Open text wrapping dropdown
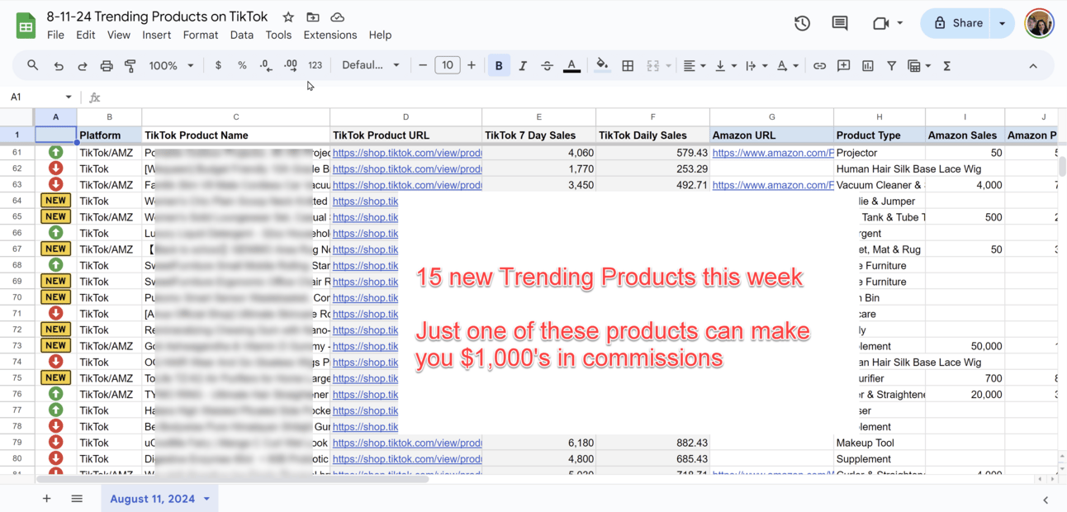1067x512 pixels. point(756,65)
